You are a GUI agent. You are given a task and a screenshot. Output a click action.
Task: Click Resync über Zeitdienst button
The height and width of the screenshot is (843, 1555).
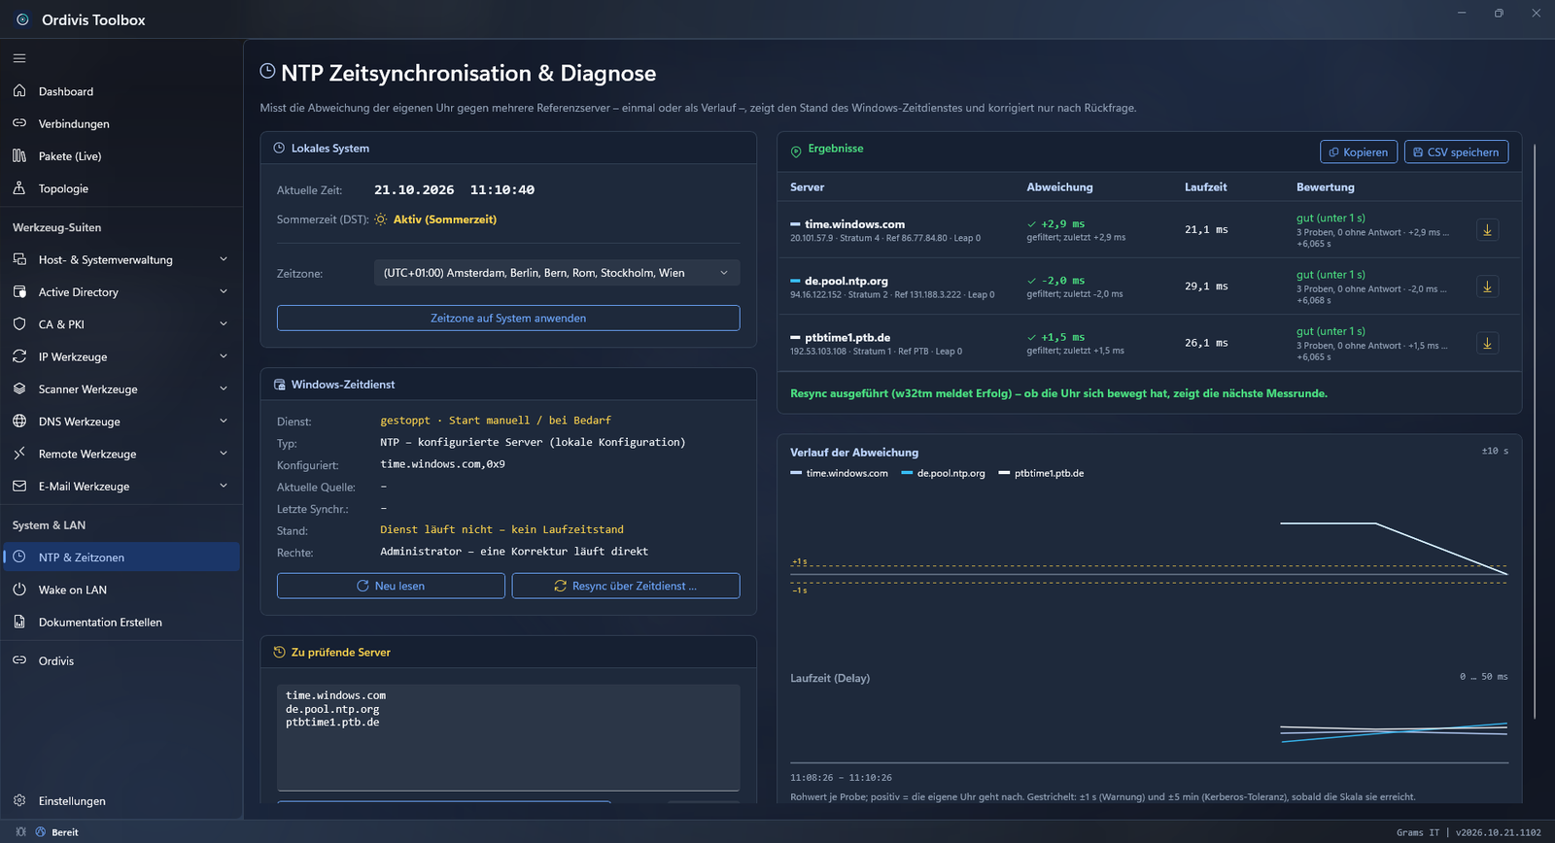(x=626, y=586)
